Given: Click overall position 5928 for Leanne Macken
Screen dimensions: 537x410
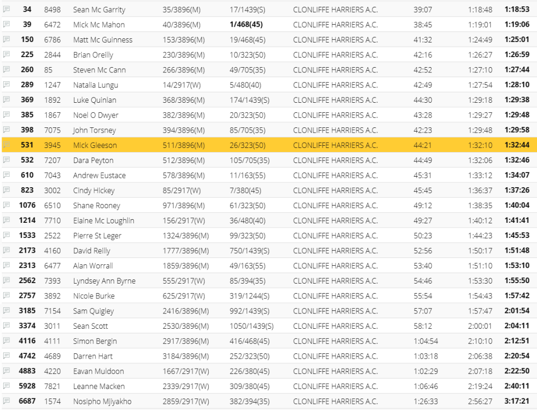Looking at the screenshot, I should tap(27, 386).
